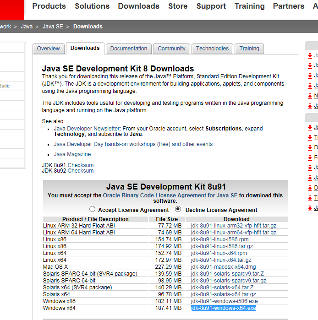Click the red arrow icon beside the 'F' link
Image resolution: width=318 pixels, height=320 pixels.
pyautogui.click(x=310, y=157)
